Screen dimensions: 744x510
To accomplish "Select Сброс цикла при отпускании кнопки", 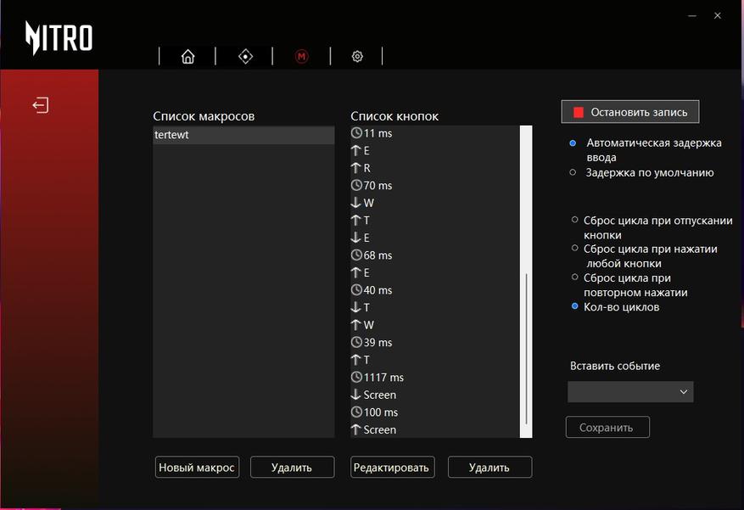I will tap(574, 220).
